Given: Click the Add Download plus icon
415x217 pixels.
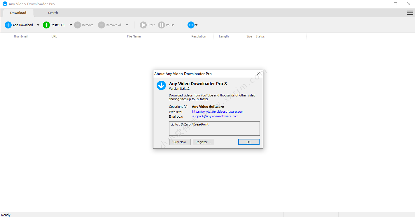Looking at the screenshot, I should click(8, 25).
